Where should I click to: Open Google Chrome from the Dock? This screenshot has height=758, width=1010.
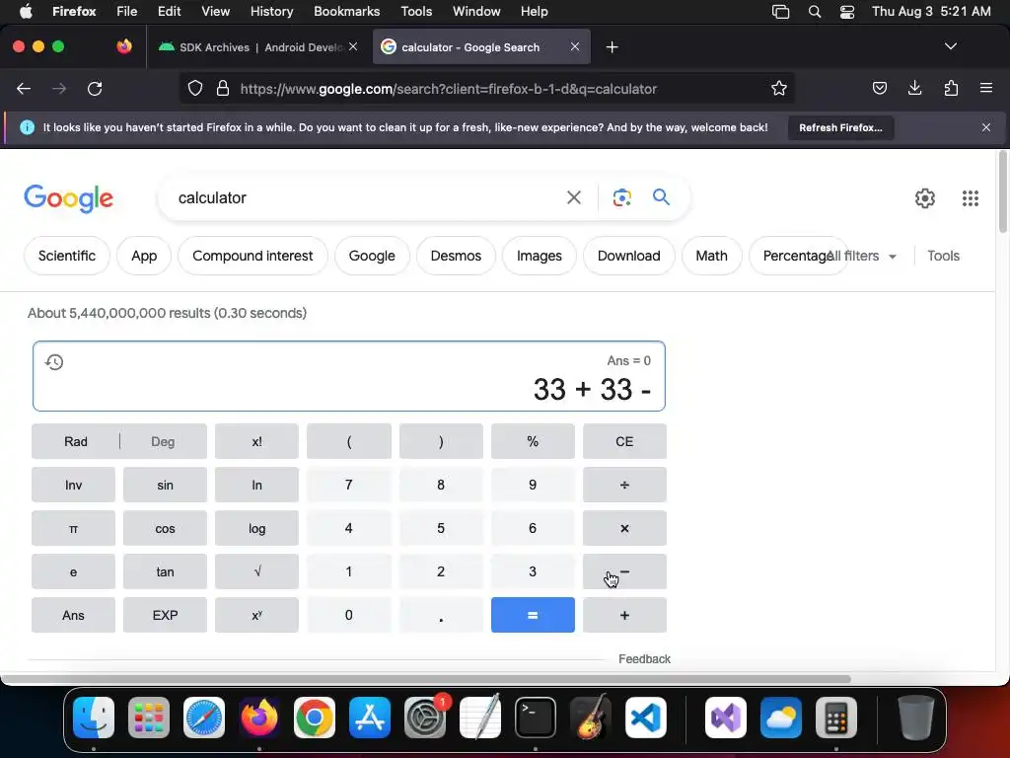pyautogui.click(x=315, y=718)
